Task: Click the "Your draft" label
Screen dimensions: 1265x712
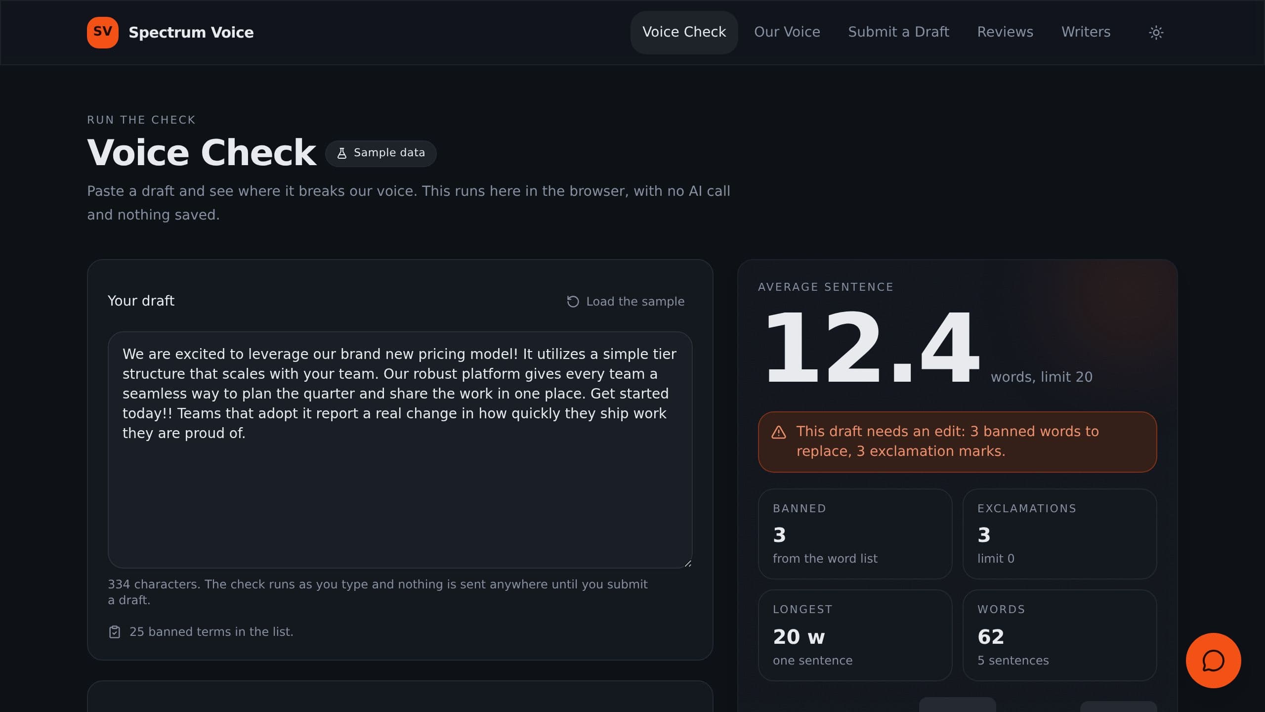Action: (141, 301)
